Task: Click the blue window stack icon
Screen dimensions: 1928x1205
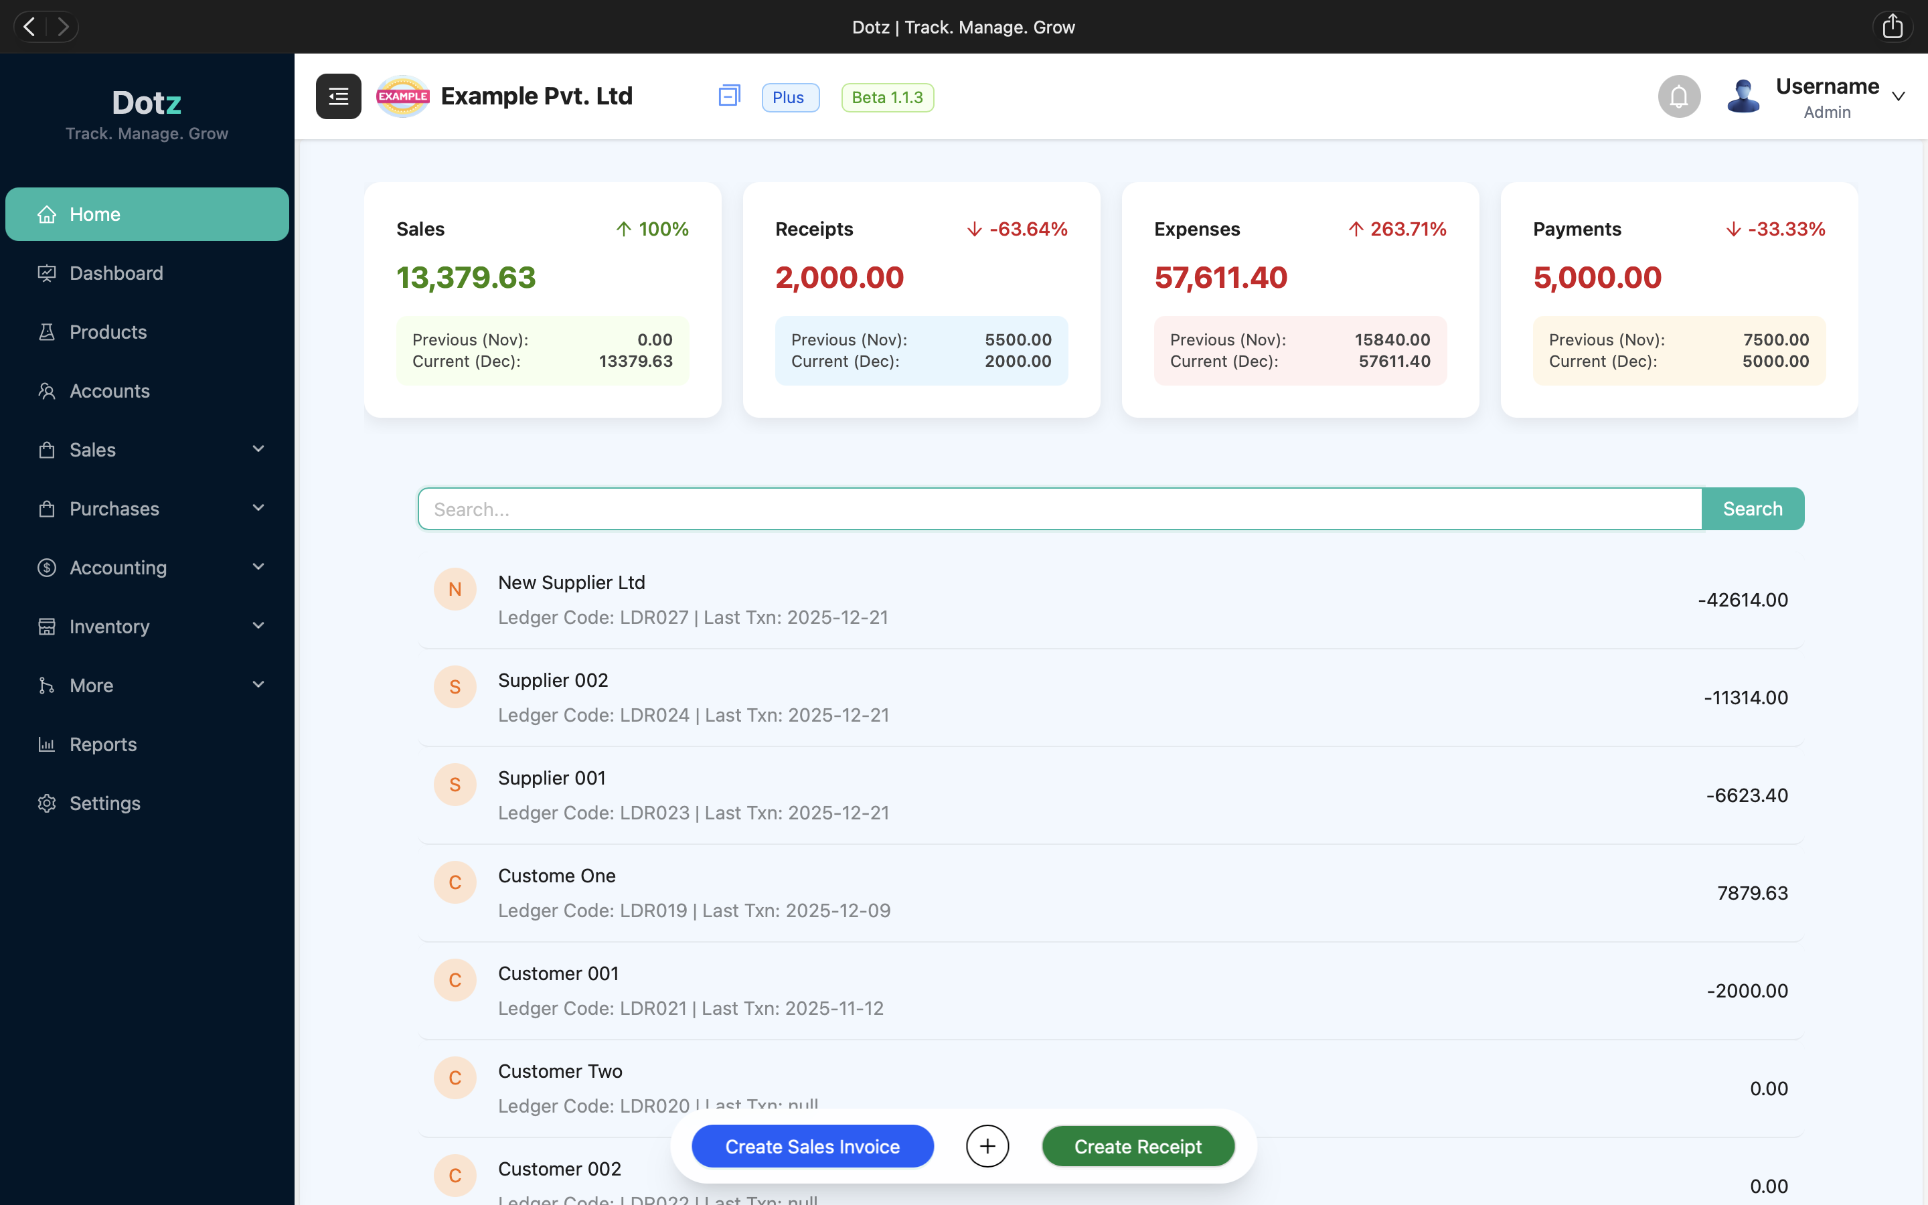Action: [x=729, y=96]
